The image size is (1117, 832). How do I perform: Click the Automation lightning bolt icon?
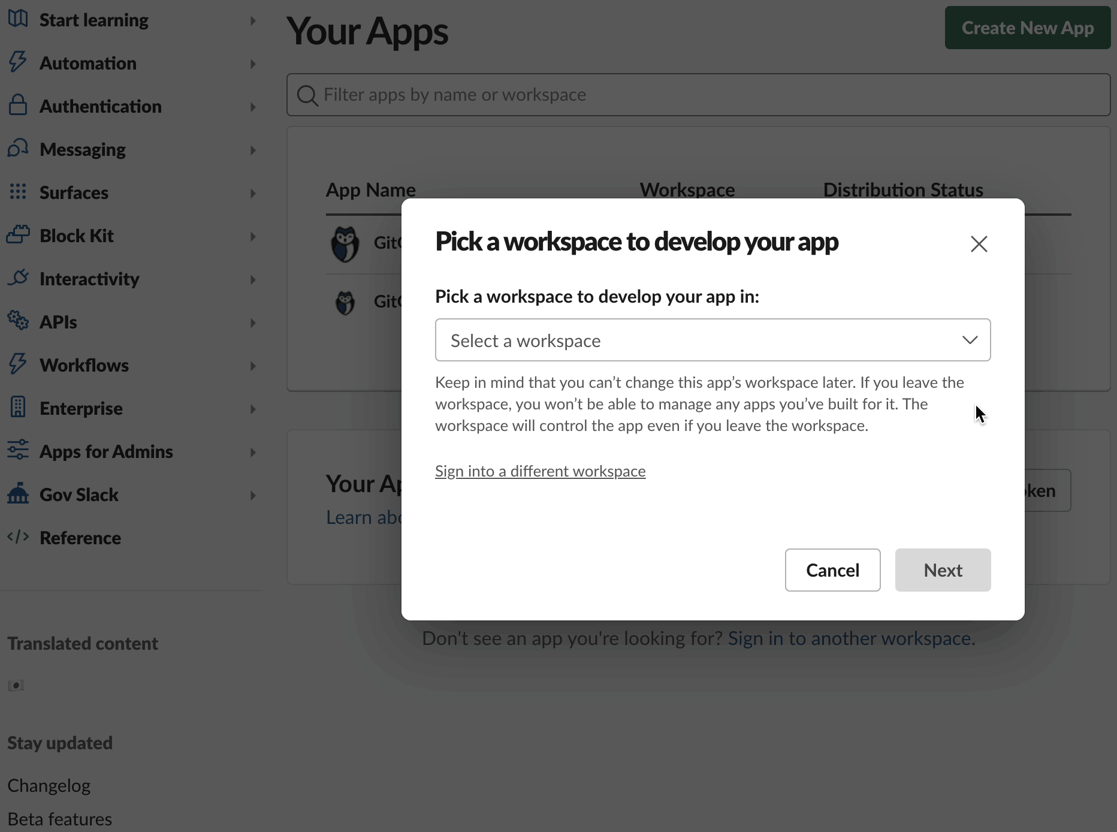tap(18, 62)
